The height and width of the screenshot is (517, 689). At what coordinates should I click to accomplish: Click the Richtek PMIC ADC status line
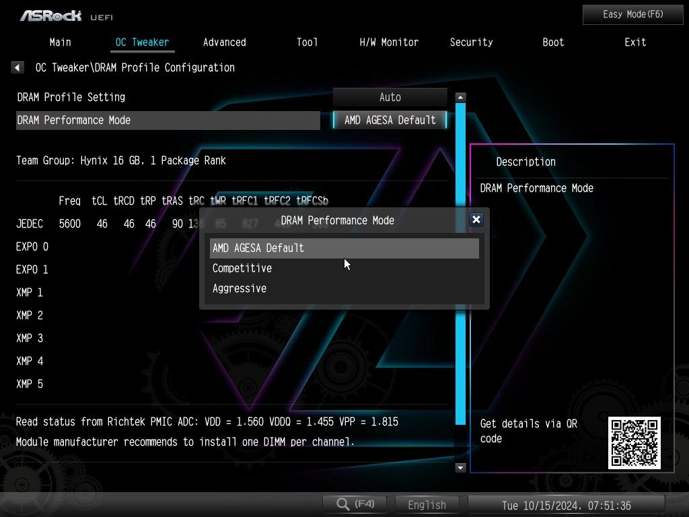[207, 421]
